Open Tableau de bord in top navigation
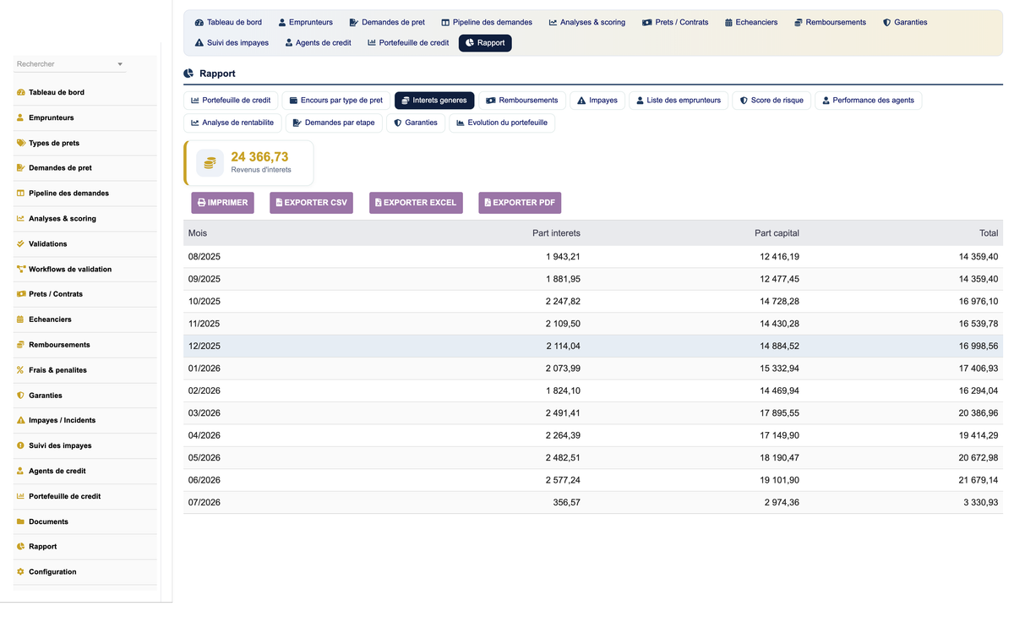The width and height of the screenshot is (1014, 628). pos(228,22)
